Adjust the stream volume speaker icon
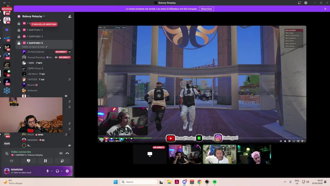Screen dimensions: 330x186 point(106,141)
